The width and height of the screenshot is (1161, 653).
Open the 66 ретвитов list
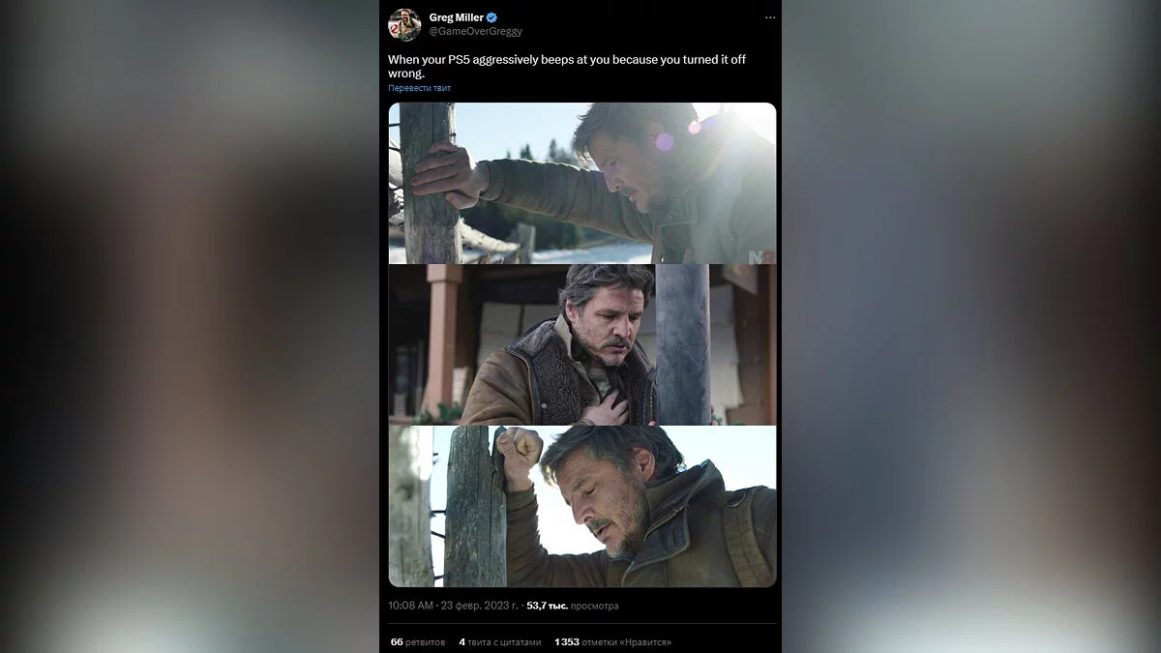tap(418, 641)
